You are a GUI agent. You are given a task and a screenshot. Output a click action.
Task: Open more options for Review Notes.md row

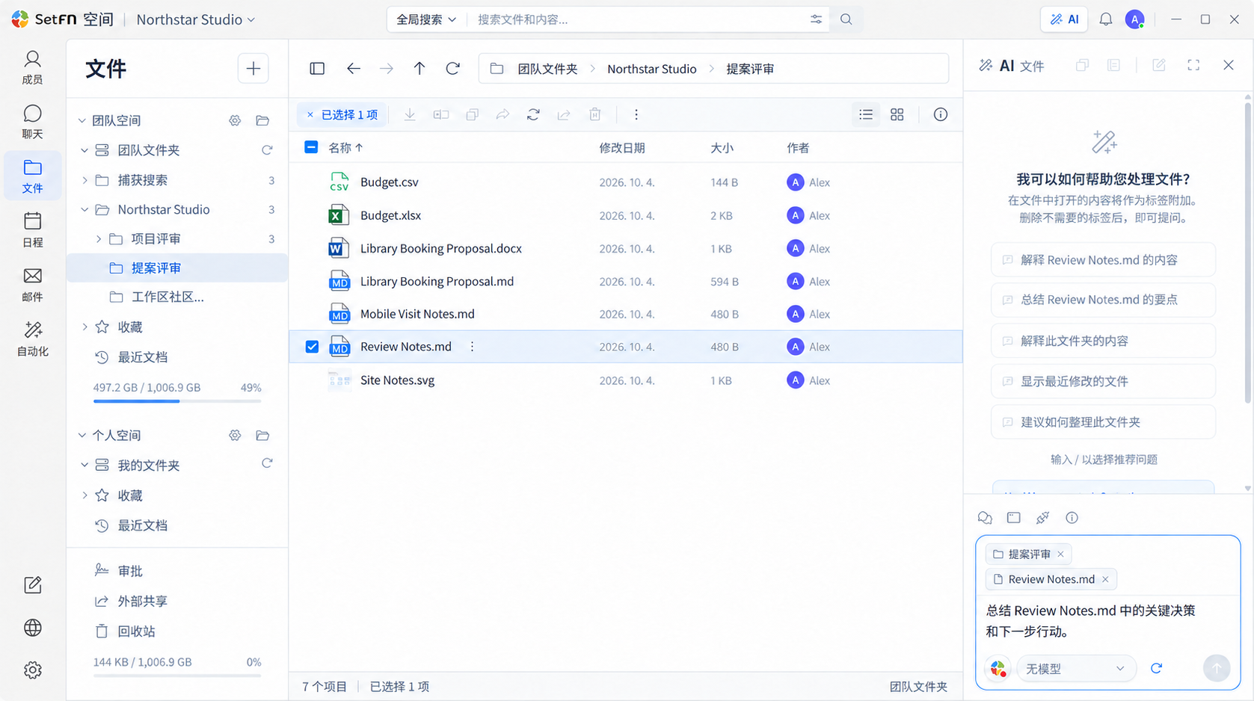click(472, 347)
